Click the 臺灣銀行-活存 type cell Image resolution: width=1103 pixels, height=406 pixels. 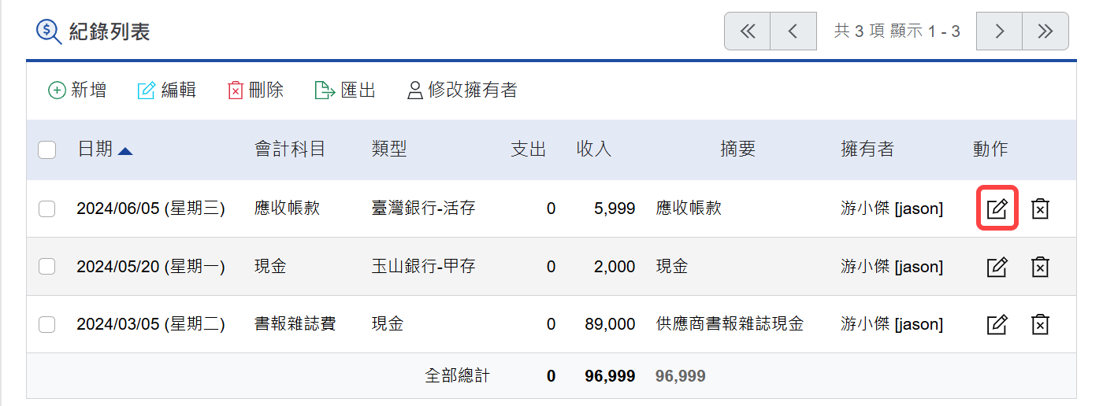[x=424, y=209]
